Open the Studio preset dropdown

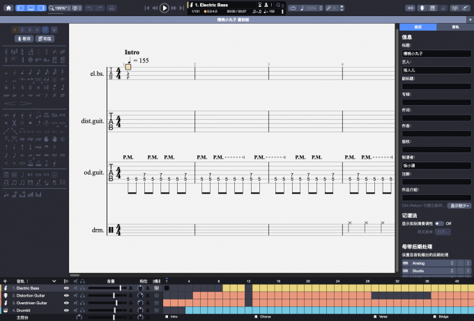[432, 271]
